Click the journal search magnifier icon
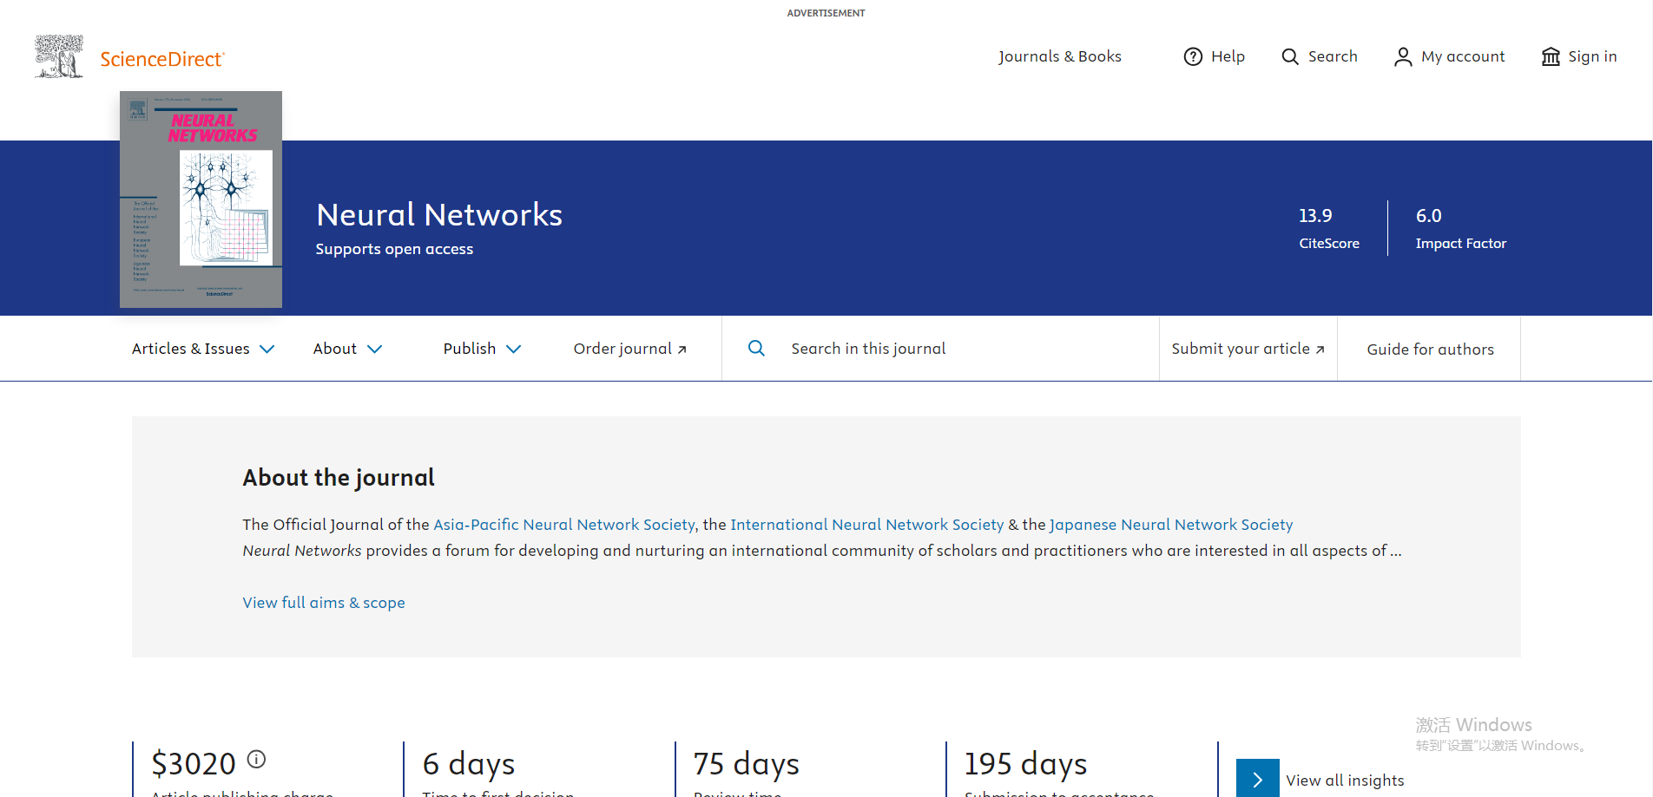This screenshot has width=1653, height=797. (x=756, y=348)
